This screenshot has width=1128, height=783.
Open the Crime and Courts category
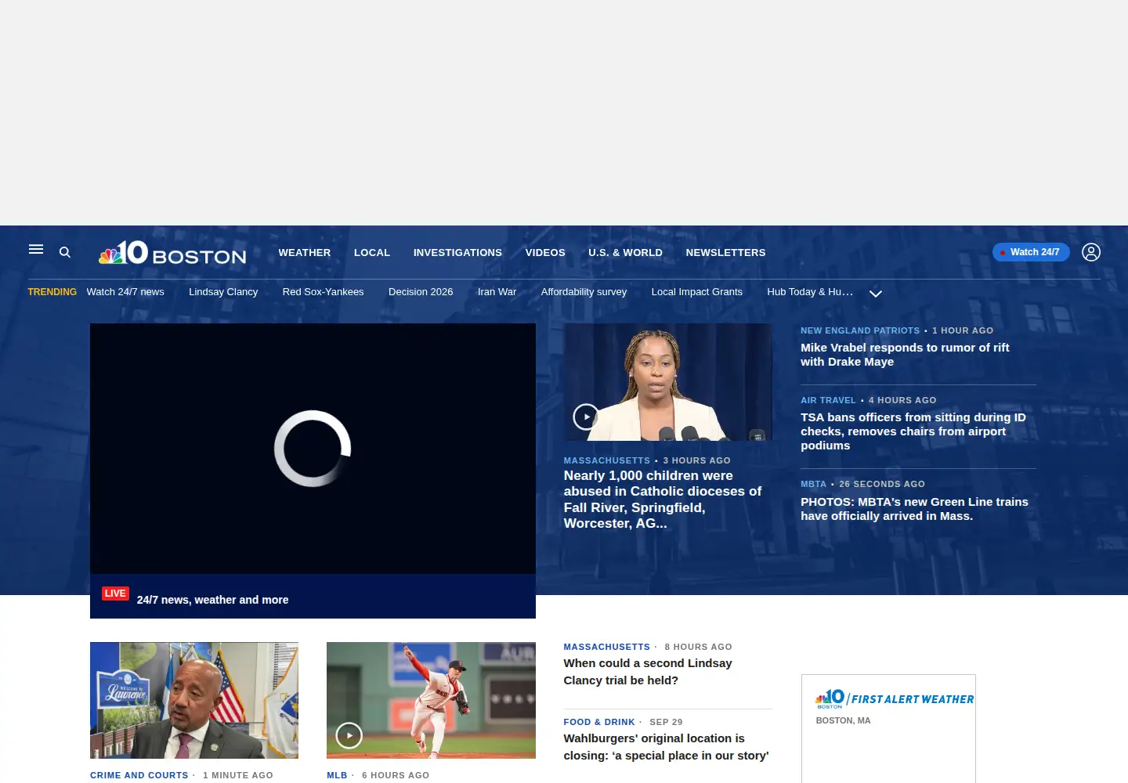[139, 775]
